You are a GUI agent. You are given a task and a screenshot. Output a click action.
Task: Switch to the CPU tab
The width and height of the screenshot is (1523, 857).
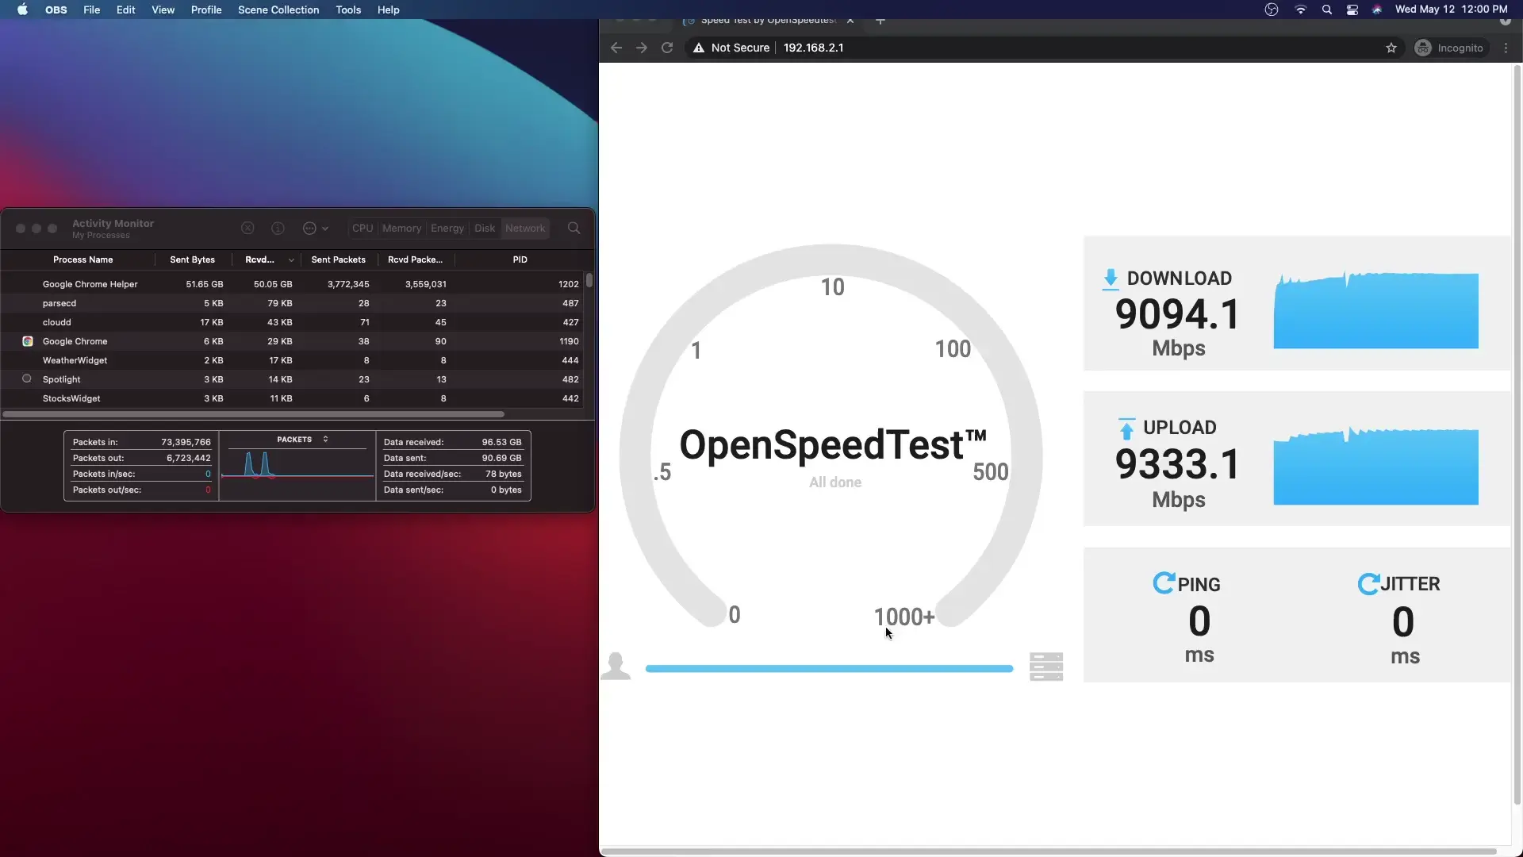click(363, 229)
